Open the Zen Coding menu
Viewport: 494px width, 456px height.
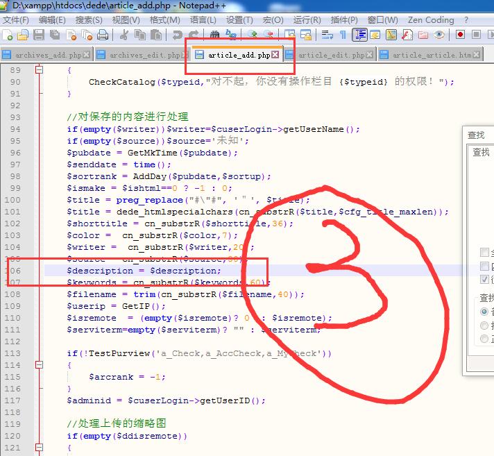(x=430, y=19)
